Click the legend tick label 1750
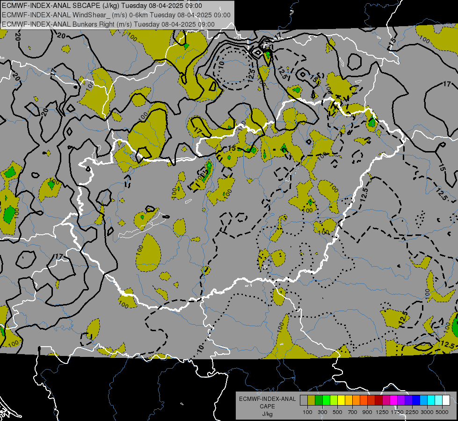 397,412
